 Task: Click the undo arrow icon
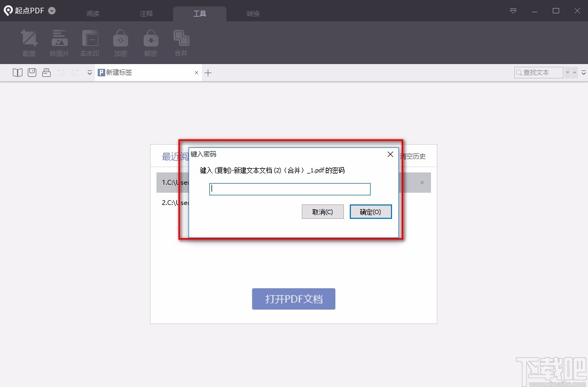tap(61, 72)
